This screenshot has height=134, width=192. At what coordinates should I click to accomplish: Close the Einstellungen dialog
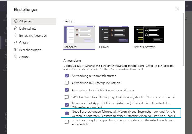pos(178,9)
